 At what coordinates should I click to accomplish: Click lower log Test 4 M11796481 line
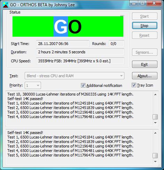(70, 151)
